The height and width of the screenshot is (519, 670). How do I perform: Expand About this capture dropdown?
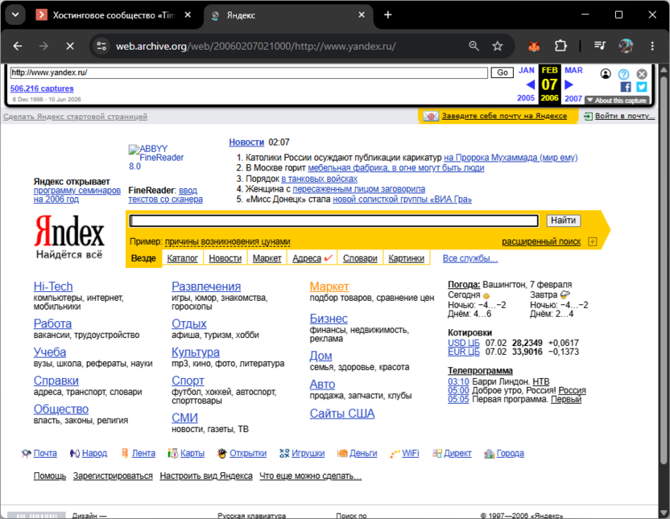coord(617,101)
